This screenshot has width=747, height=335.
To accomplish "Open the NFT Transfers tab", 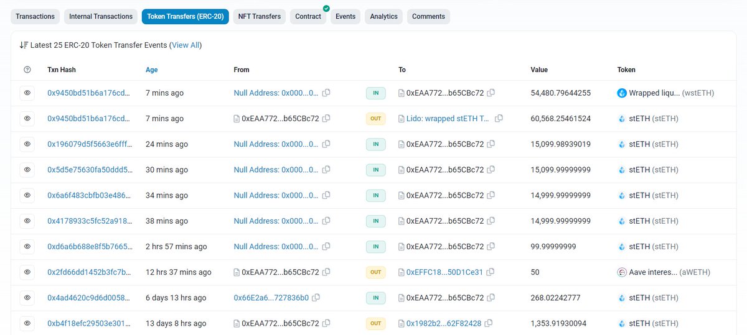I will 260,16.
